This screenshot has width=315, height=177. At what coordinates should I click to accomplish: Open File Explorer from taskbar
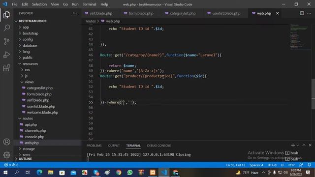click(x=51, y=173)
